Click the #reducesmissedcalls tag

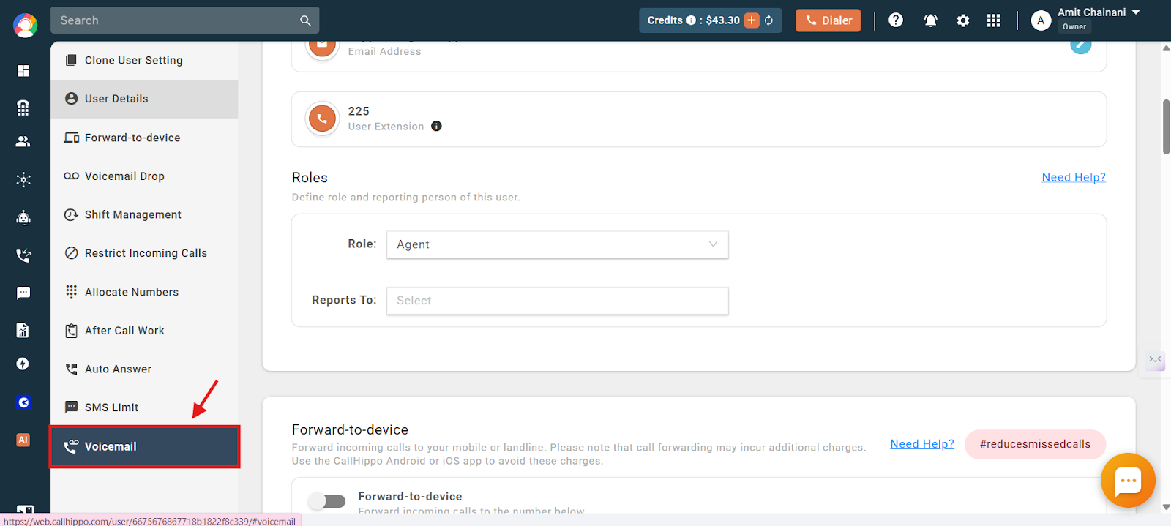1035,444
